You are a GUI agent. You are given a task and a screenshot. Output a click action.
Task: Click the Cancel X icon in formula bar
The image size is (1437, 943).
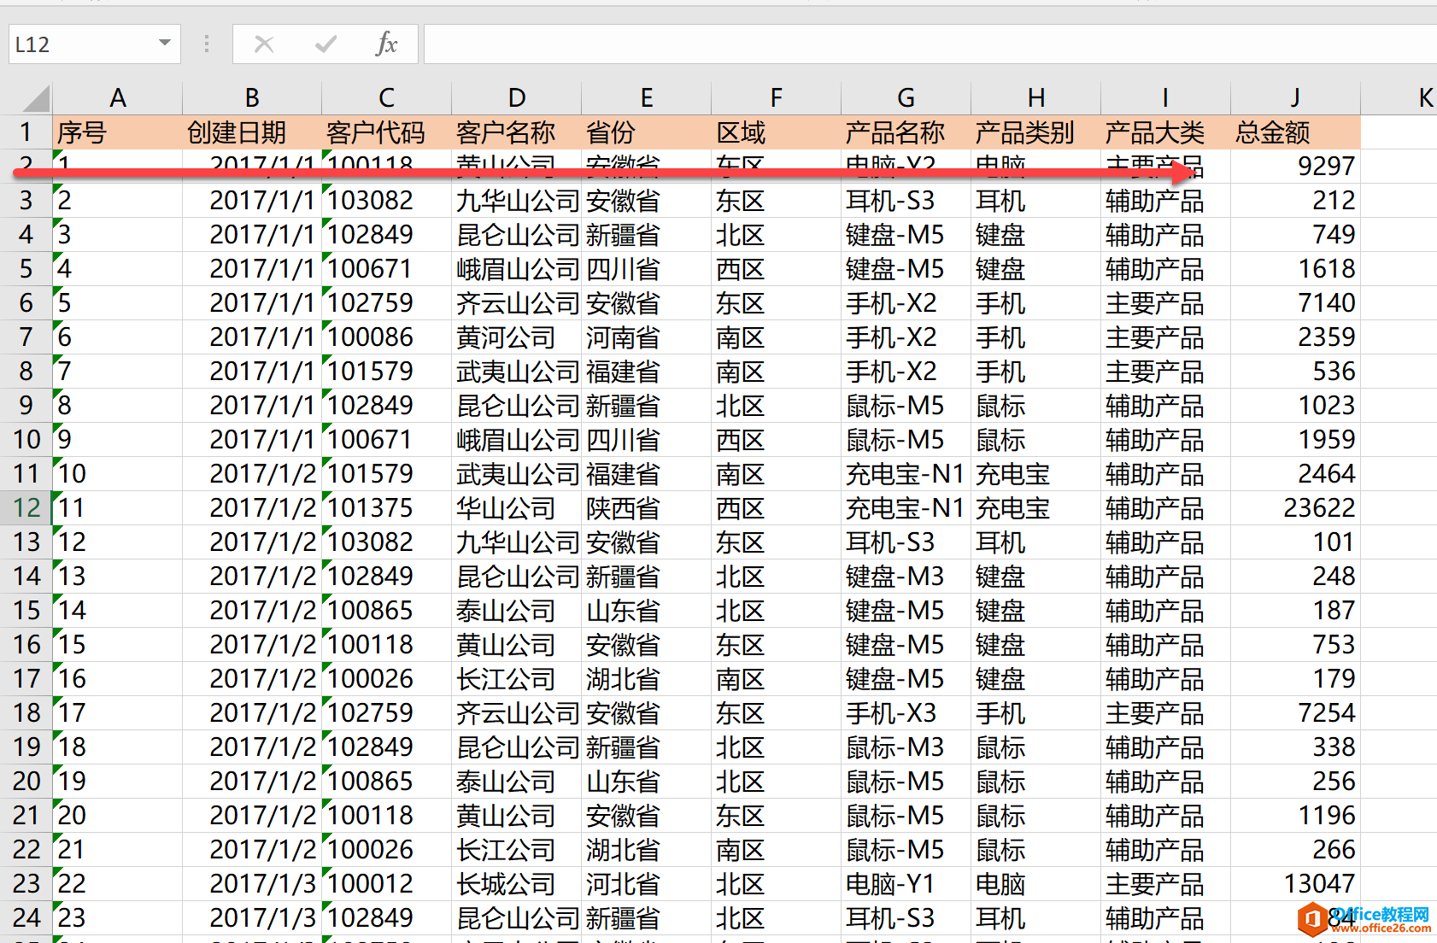pos(264,44)
